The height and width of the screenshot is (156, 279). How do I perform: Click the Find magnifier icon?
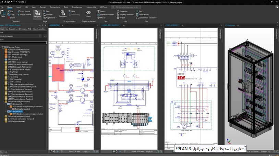pyautogui.click(x=137, y=11)
